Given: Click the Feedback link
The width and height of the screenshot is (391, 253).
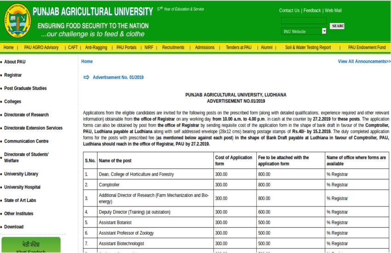Looking at the screenshot, I should pos(312,11).
